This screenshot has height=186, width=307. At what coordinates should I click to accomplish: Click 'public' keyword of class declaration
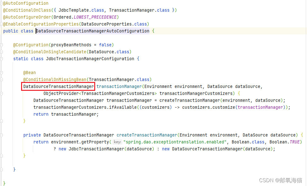[x=11, y=31]
